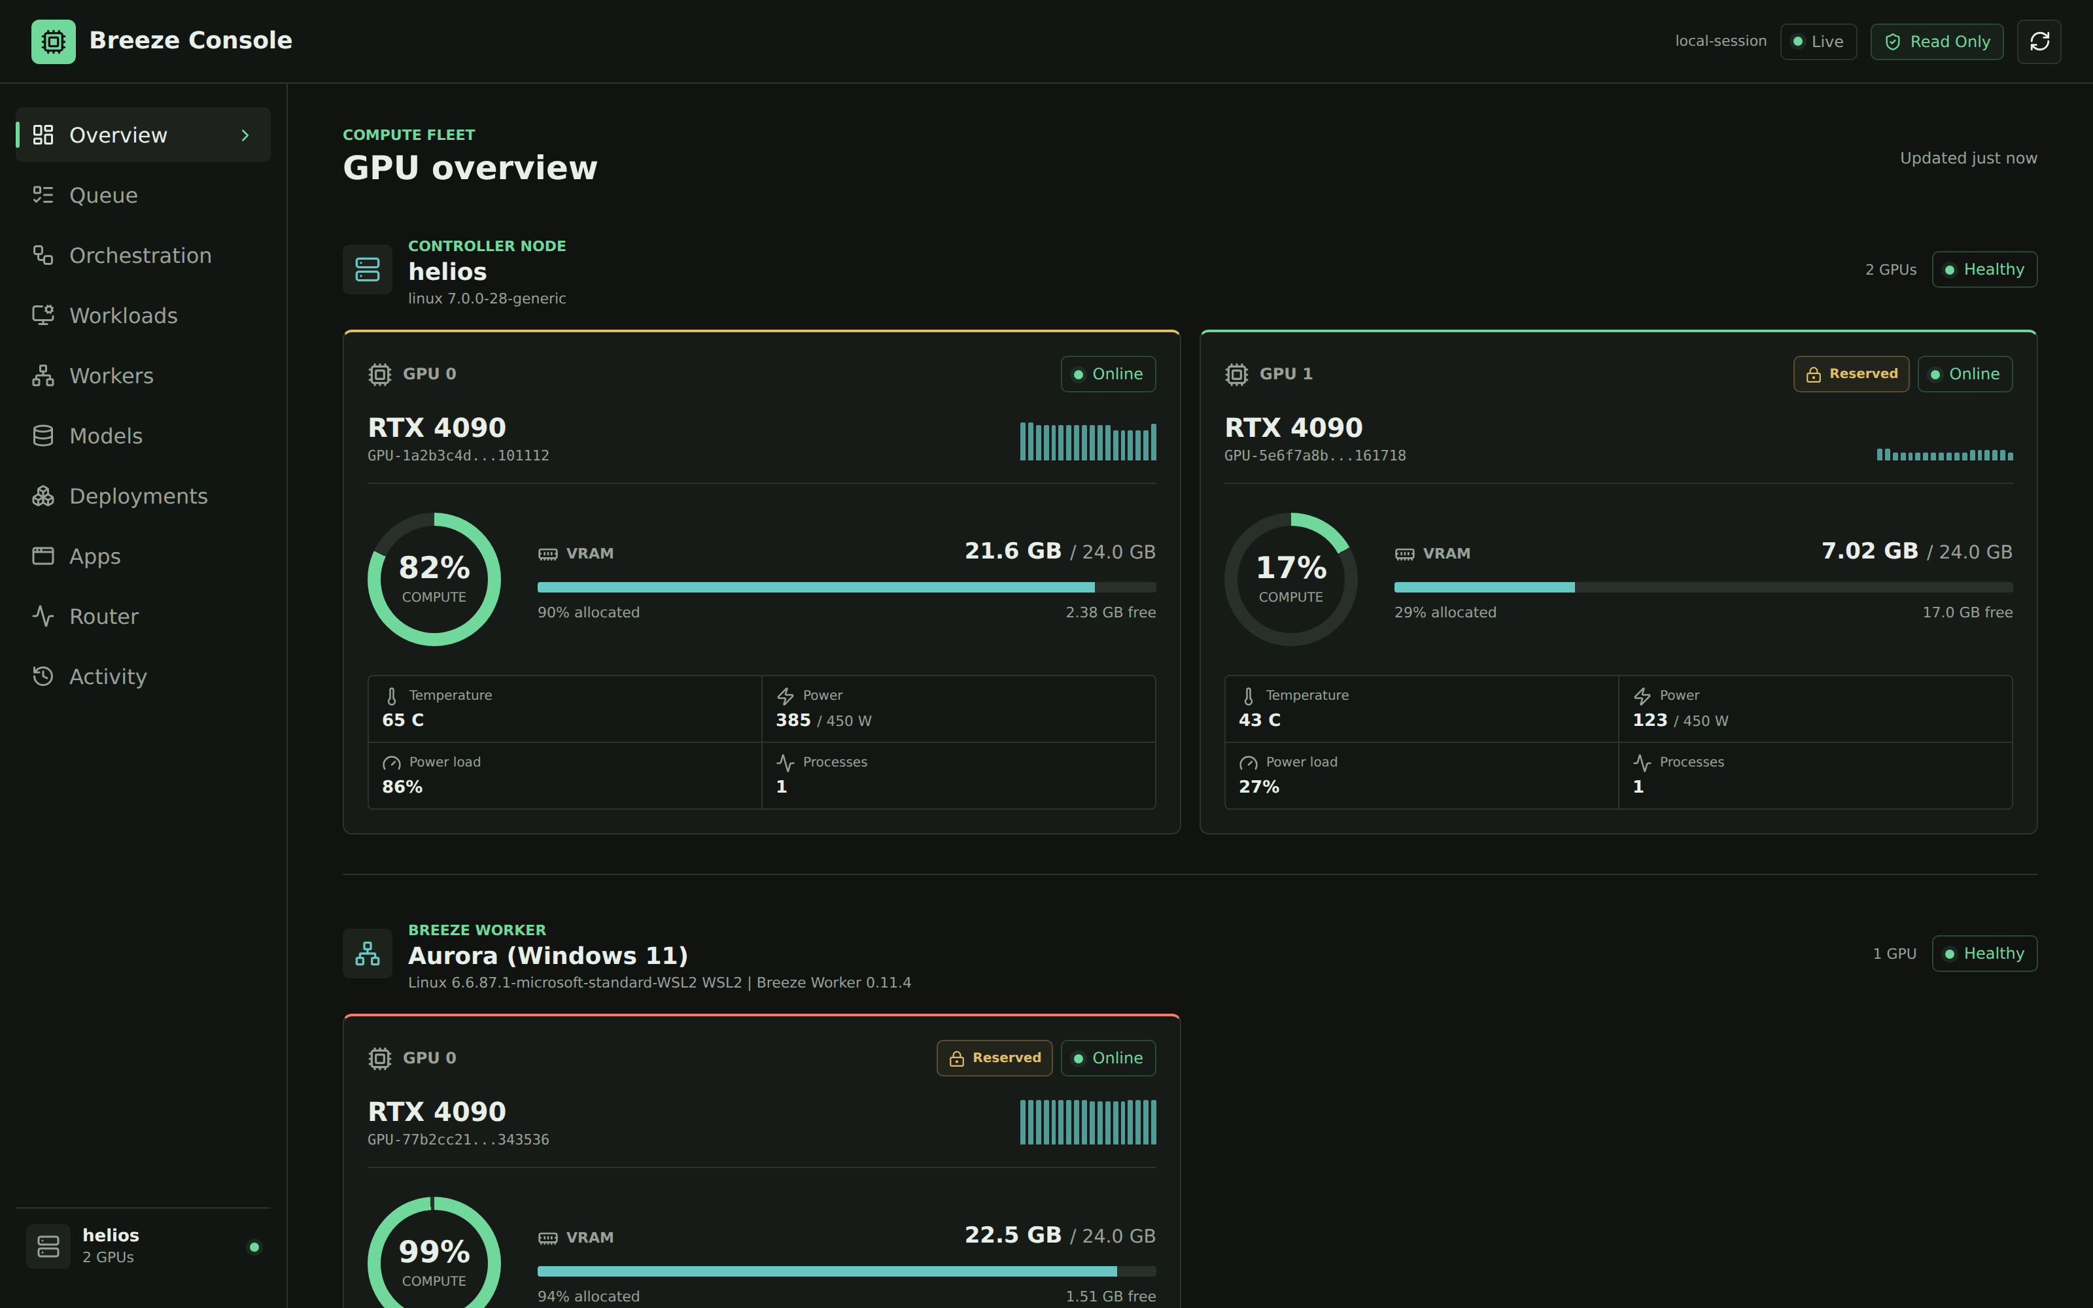Click the GPU-1a2b3c4d...101112 identifier

[458, 455]
